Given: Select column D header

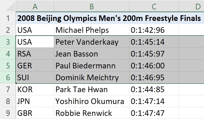Looking at the screenshot, I should pyautogui.click(x=191, y=6).
